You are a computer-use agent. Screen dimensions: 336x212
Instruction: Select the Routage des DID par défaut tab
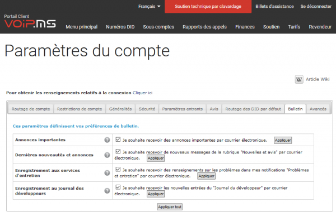coord(253,109)
